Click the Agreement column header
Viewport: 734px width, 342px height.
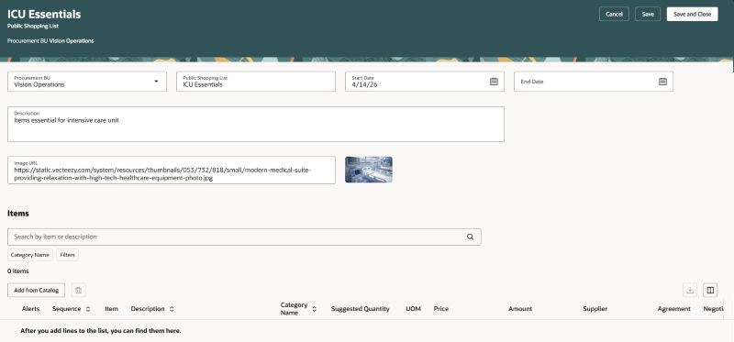pos(673,309)
